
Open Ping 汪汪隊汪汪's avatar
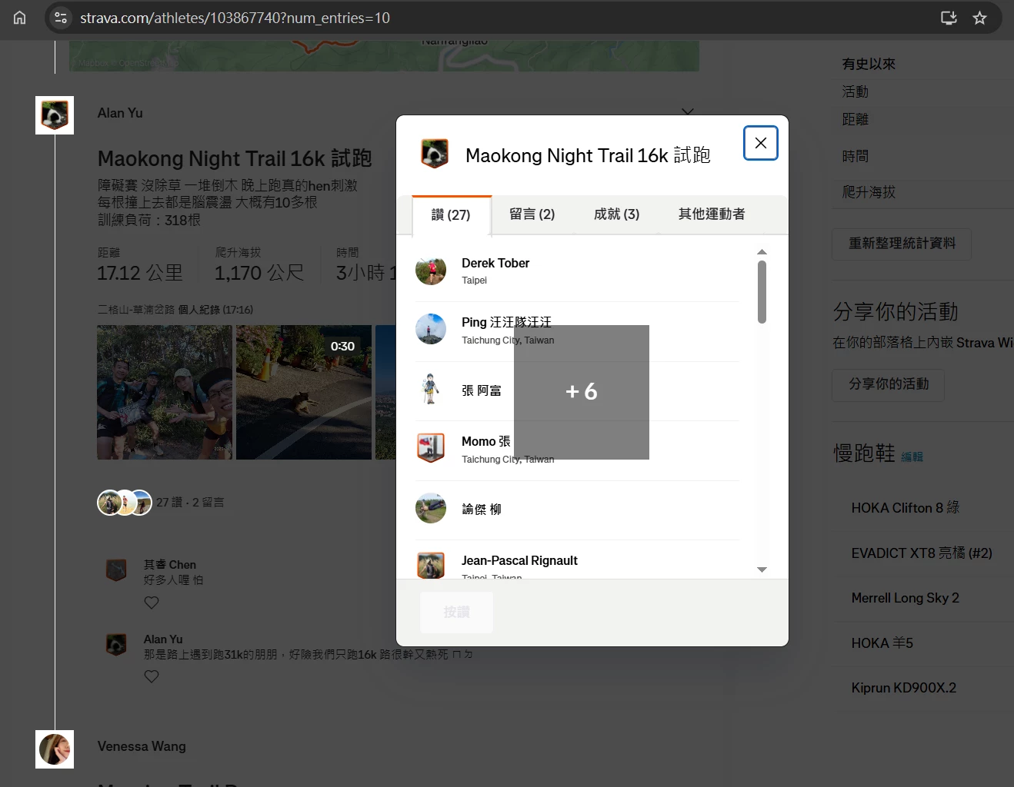(x=431, y=329)
